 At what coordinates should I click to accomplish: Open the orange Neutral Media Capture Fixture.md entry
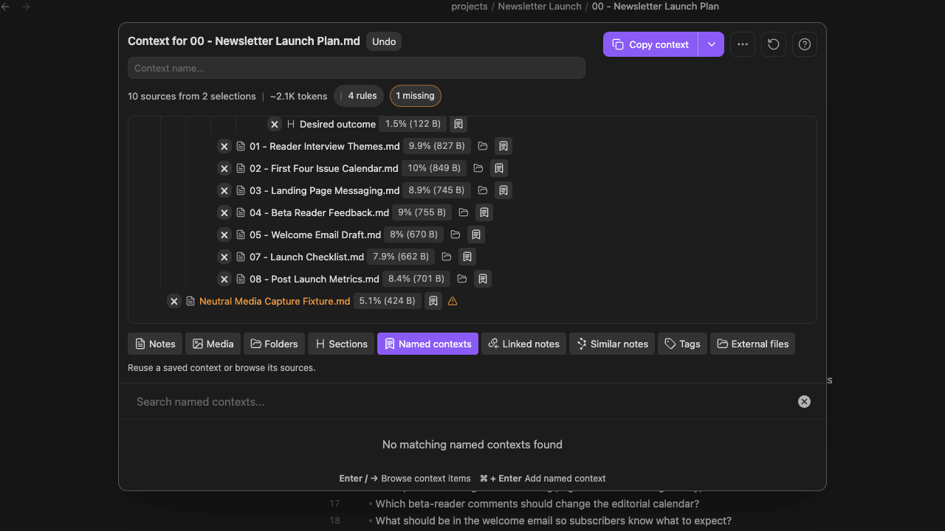(275, 301)
